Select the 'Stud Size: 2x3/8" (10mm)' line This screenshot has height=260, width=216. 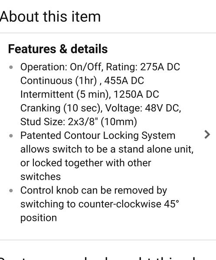[79, 122]
